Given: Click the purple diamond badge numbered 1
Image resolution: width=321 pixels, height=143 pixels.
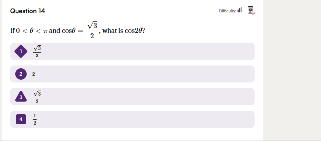Looking at the screenshot, I should tap(21, 52).
